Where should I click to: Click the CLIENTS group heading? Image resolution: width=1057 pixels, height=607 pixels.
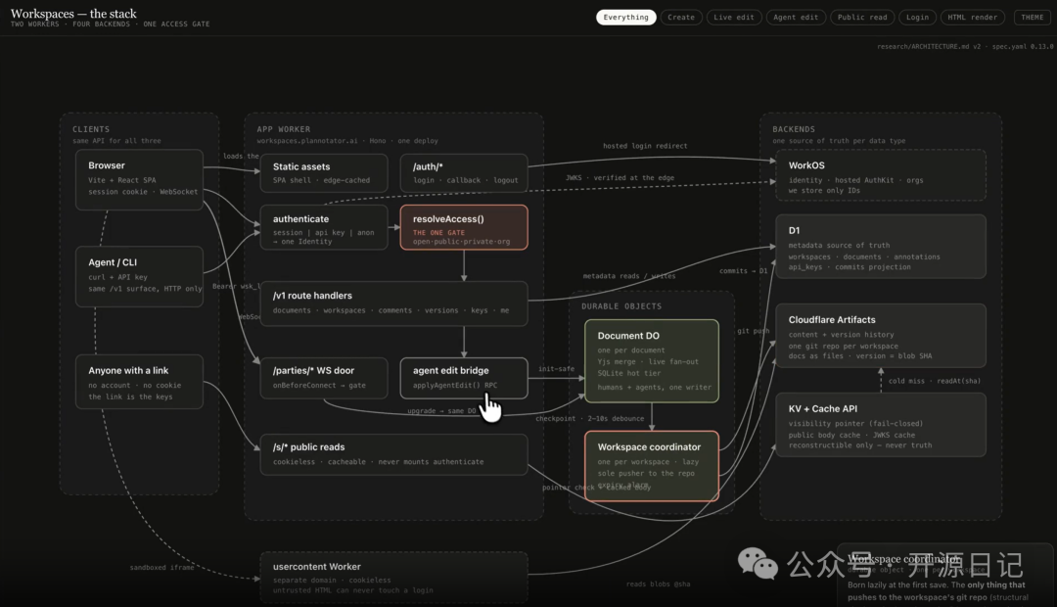tap(91, 129)
